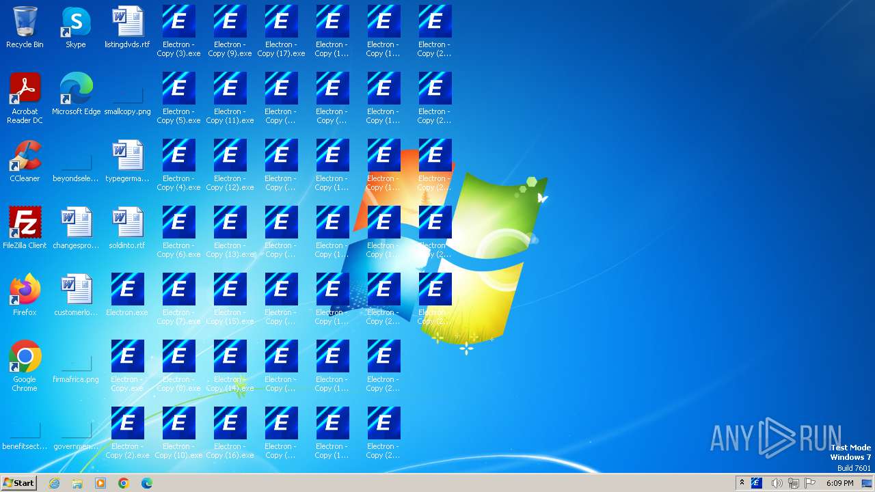Screen dimensions: 875x492
Task: Click the 6:09 PM clock
Action: point(839,483)
